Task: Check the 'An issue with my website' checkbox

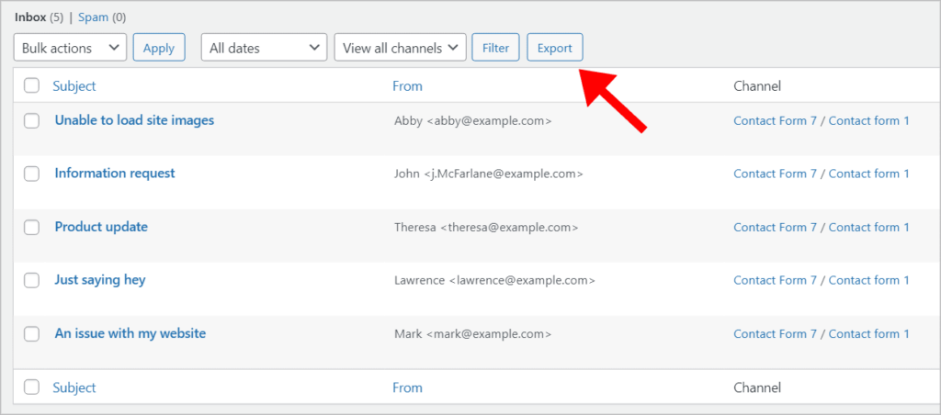Action: tap(31, 333)
